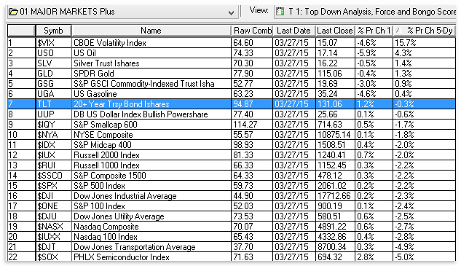Select the $NYA symbol cell
The width and height of the screenshot is (461, 266).
53,135
